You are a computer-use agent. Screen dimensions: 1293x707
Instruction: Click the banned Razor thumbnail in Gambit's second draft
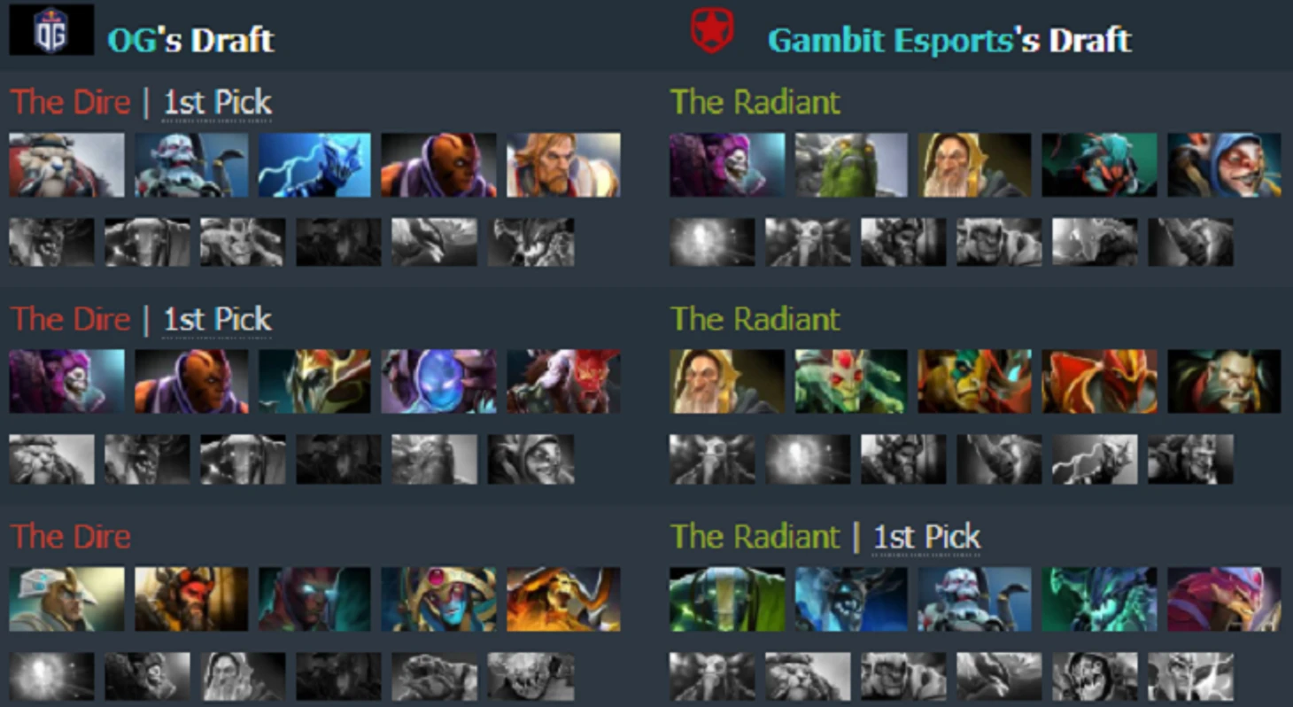coord(1095,459)
